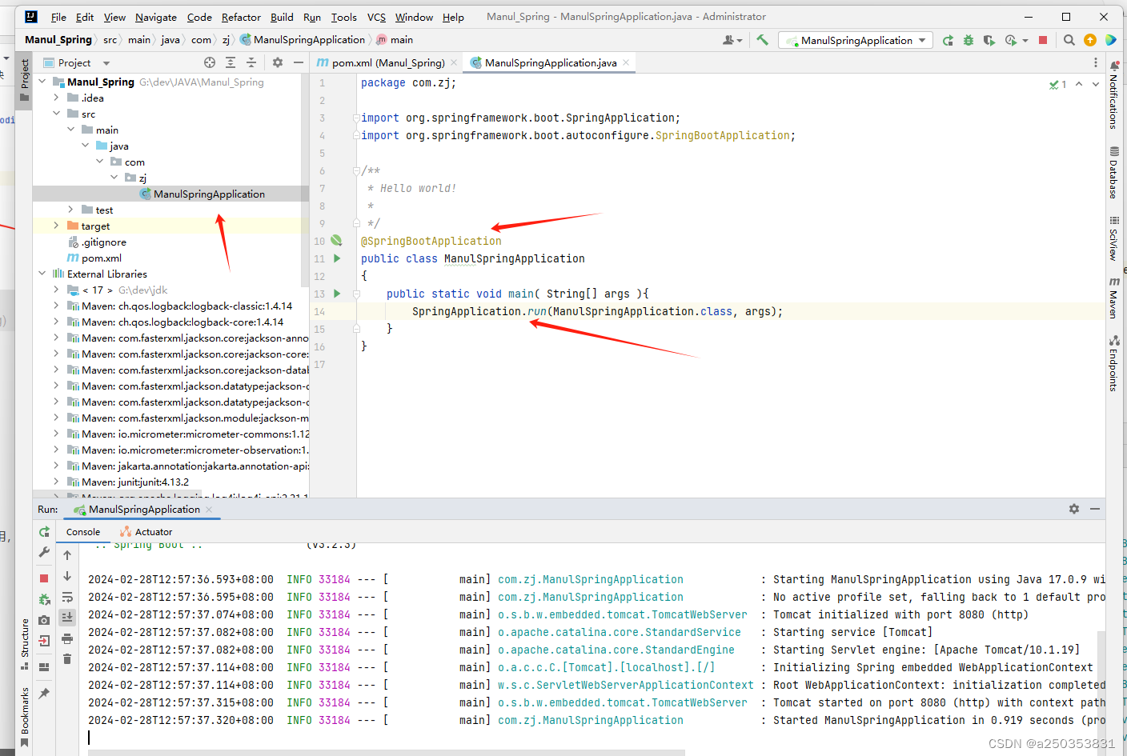
Task: Click the Manul_Spring breadcrumb
Action: [x=58, y=40]
